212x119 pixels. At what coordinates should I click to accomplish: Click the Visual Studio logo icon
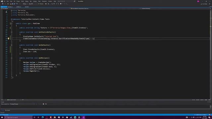[2, 1]
